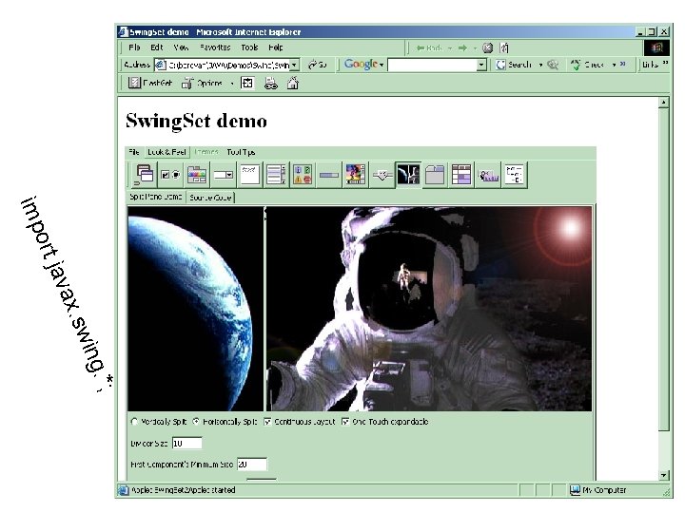Screen dimensions: 685x513
Task: Open the ProgressBar demo icon
Action: point(329,175)
